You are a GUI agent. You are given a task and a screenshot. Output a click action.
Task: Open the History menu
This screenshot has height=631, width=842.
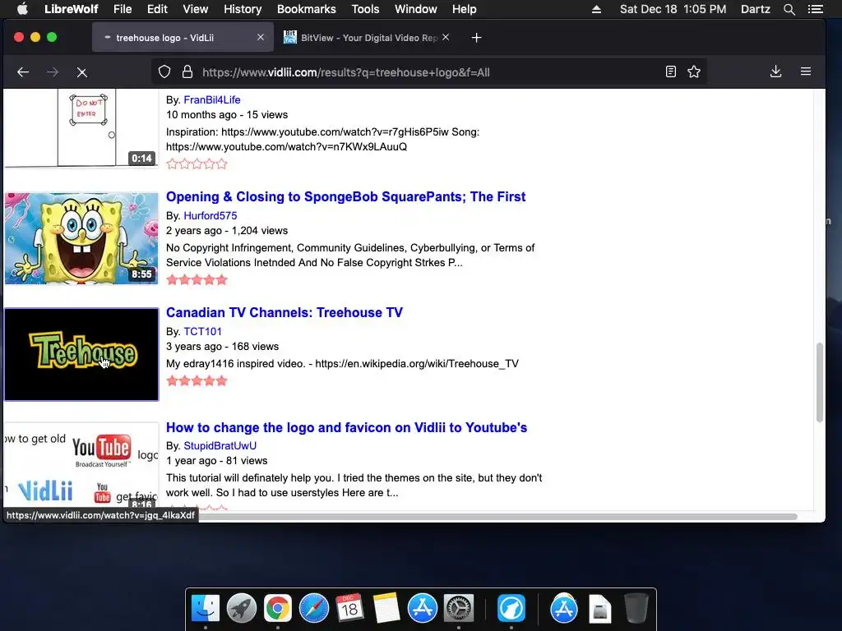coord(243,9)
